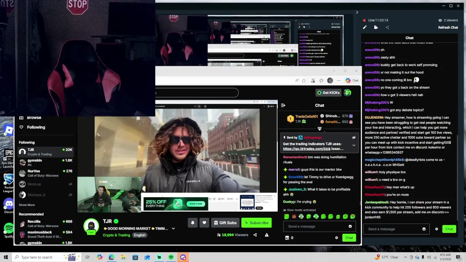The image size is (466, 262).
Task: Click the Microsoft Edge icon in the taskbar
Action: point(111,257)
